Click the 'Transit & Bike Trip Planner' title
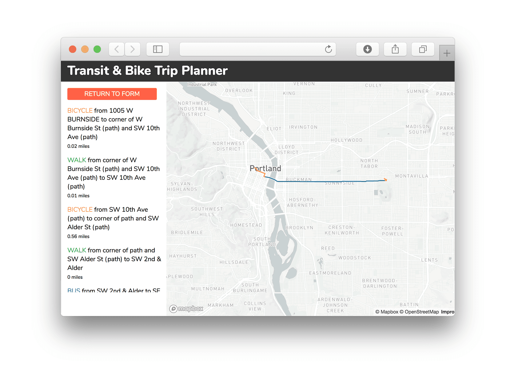 (147, 71)
